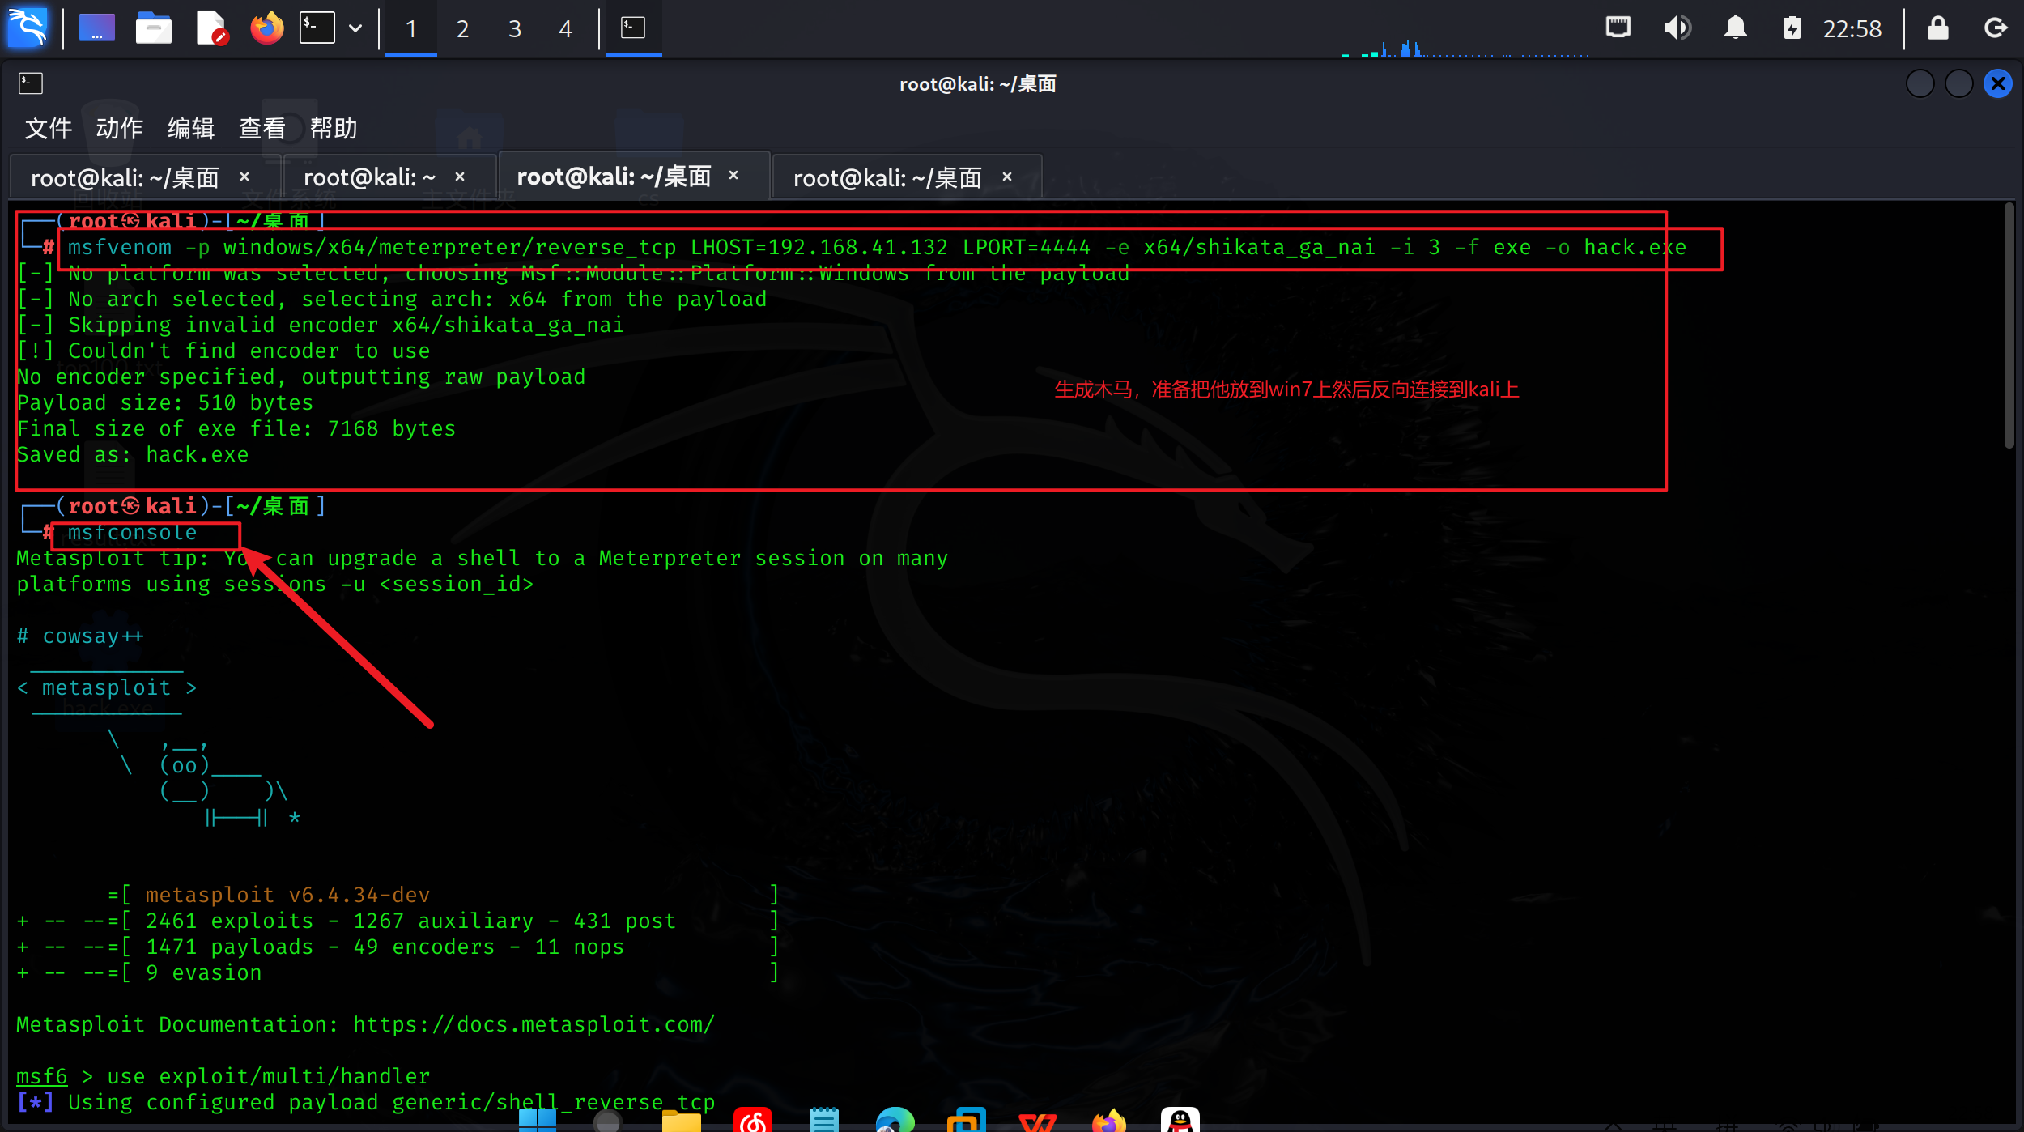Switch to the second tab root@kali: ~
Image resolution: width=2024 pixels, height=1132 pixels.
pos(369,177)
